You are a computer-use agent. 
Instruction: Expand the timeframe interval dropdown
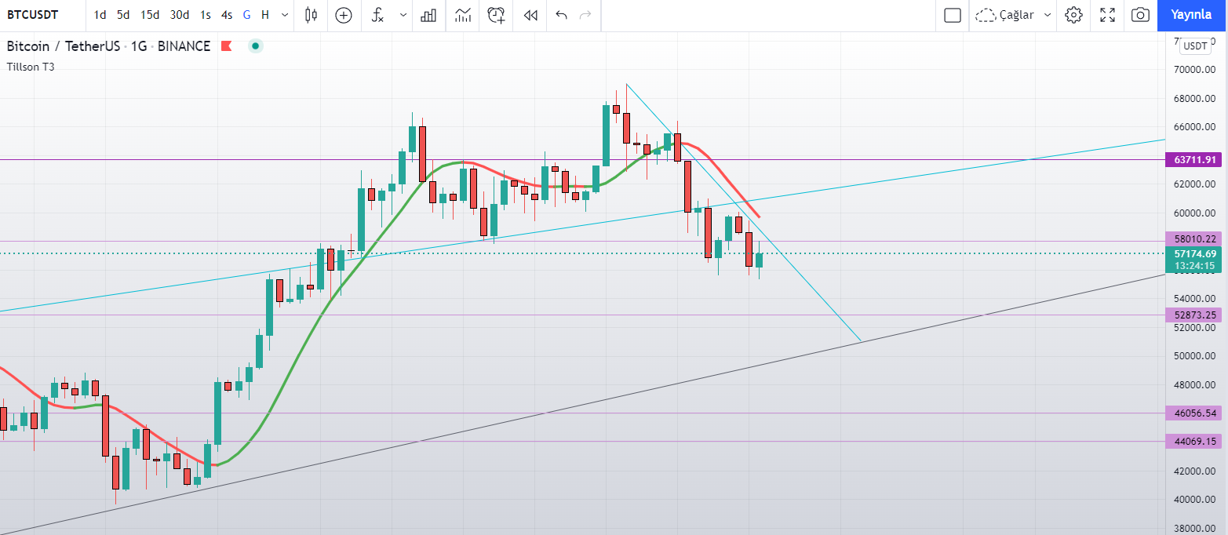click(x=284, y=15)
